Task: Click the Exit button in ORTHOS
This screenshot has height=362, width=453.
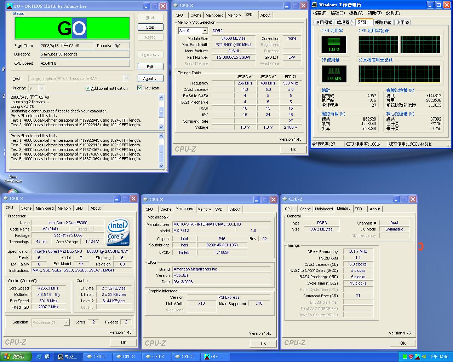Action: [x=150, y=67]
